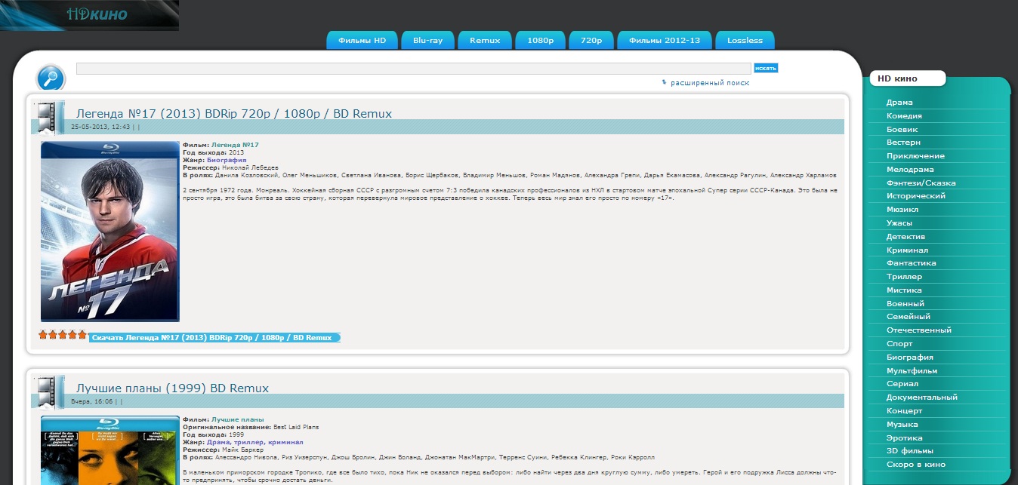Viewport: 1018px width, 485px height.
Task: Open the Фантастика category
Action: tap(912, 263)
